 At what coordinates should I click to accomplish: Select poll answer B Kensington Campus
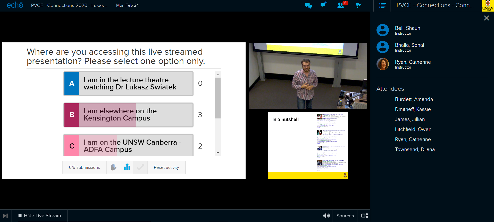pyautogui.click(x=128, y=115)
